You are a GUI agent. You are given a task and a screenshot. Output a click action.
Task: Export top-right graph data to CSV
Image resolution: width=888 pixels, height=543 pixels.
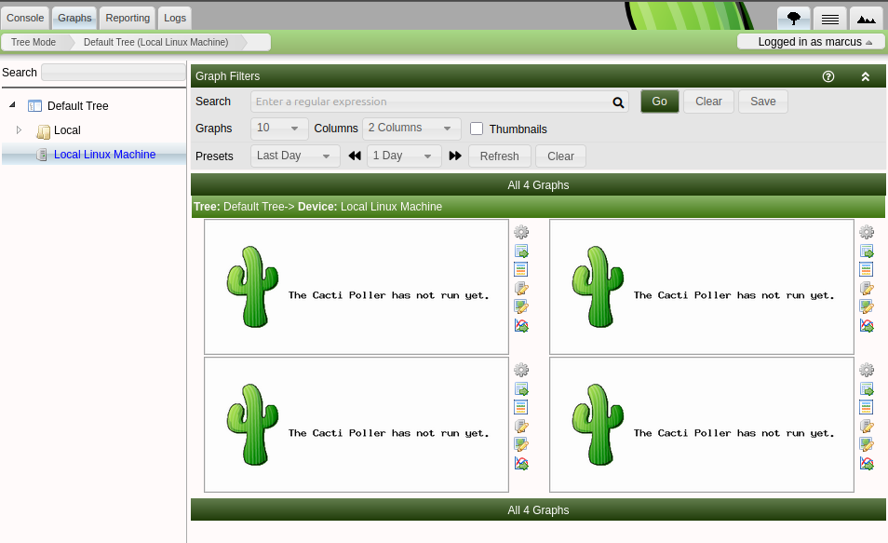(x=867, y=251)
